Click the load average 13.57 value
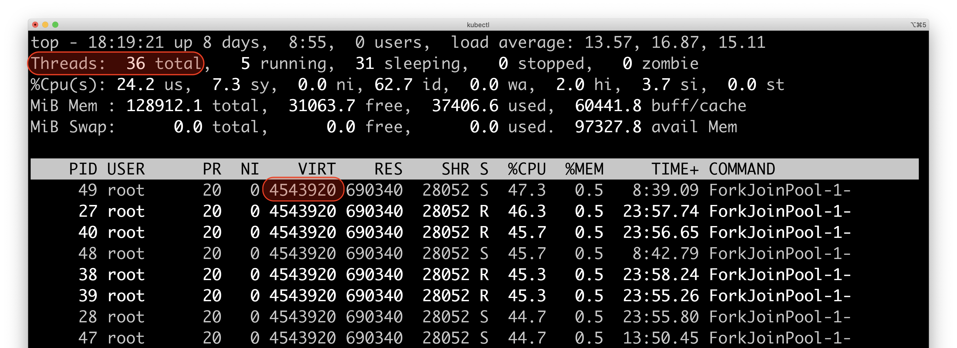 (608, 42)
